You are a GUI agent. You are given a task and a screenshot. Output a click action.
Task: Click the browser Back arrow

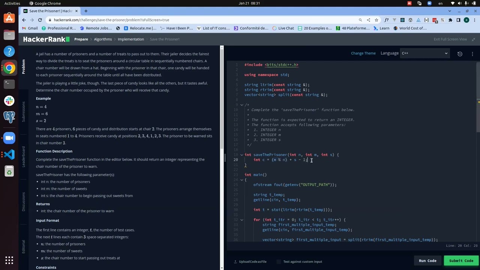tap(24, 20)
